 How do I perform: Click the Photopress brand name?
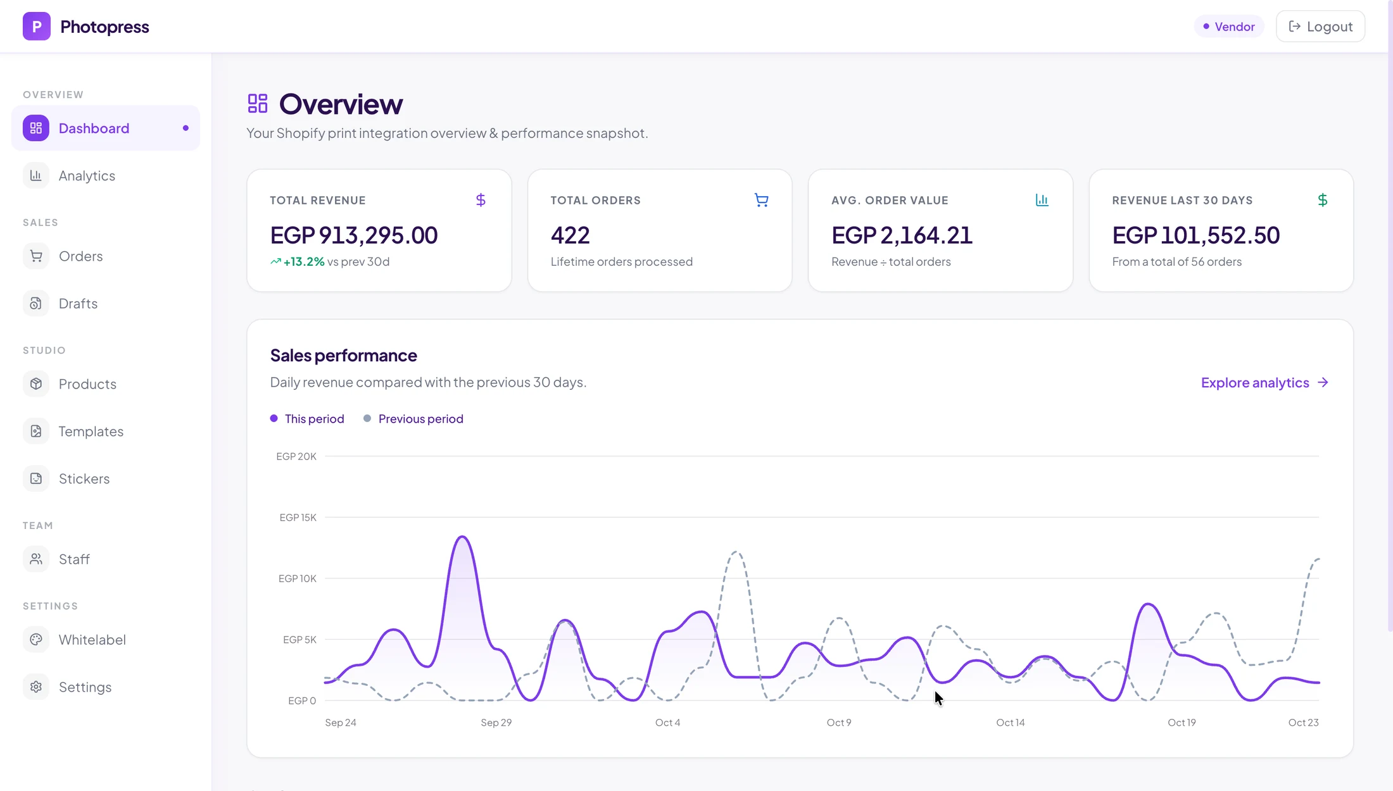(104, 27)
